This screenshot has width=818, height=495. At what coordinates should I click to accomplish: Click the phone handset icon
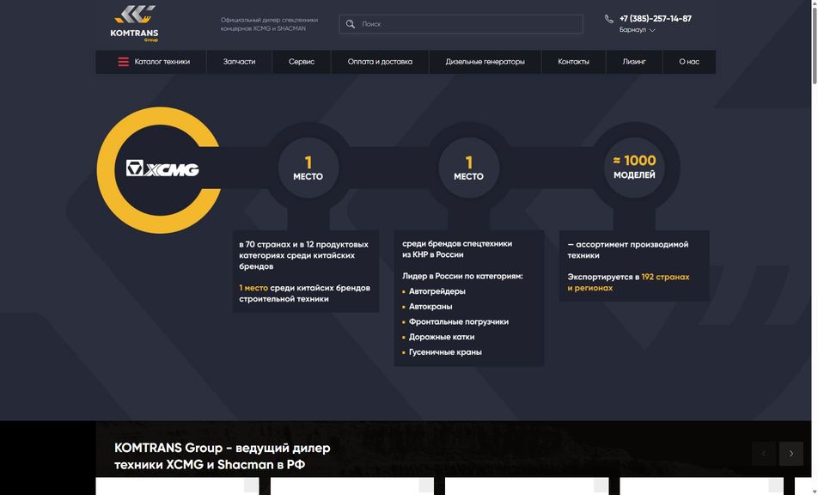point(609,19)
